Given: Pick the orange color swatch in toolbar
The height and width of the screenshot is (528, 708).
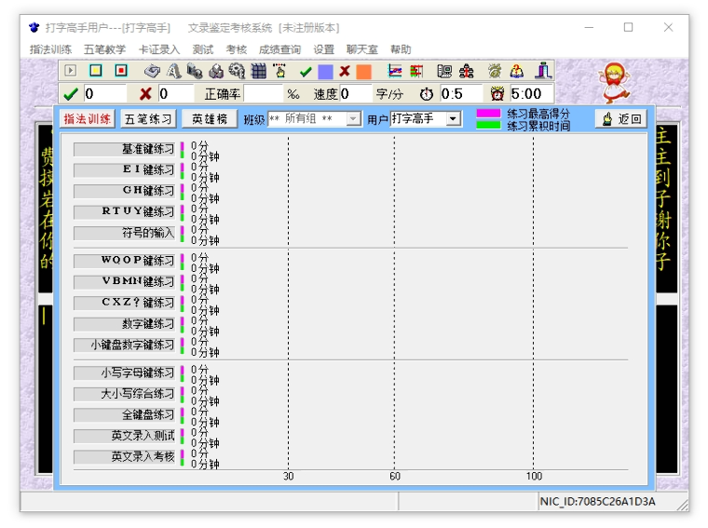Looking at the screenshot, I should pos(364,72).
